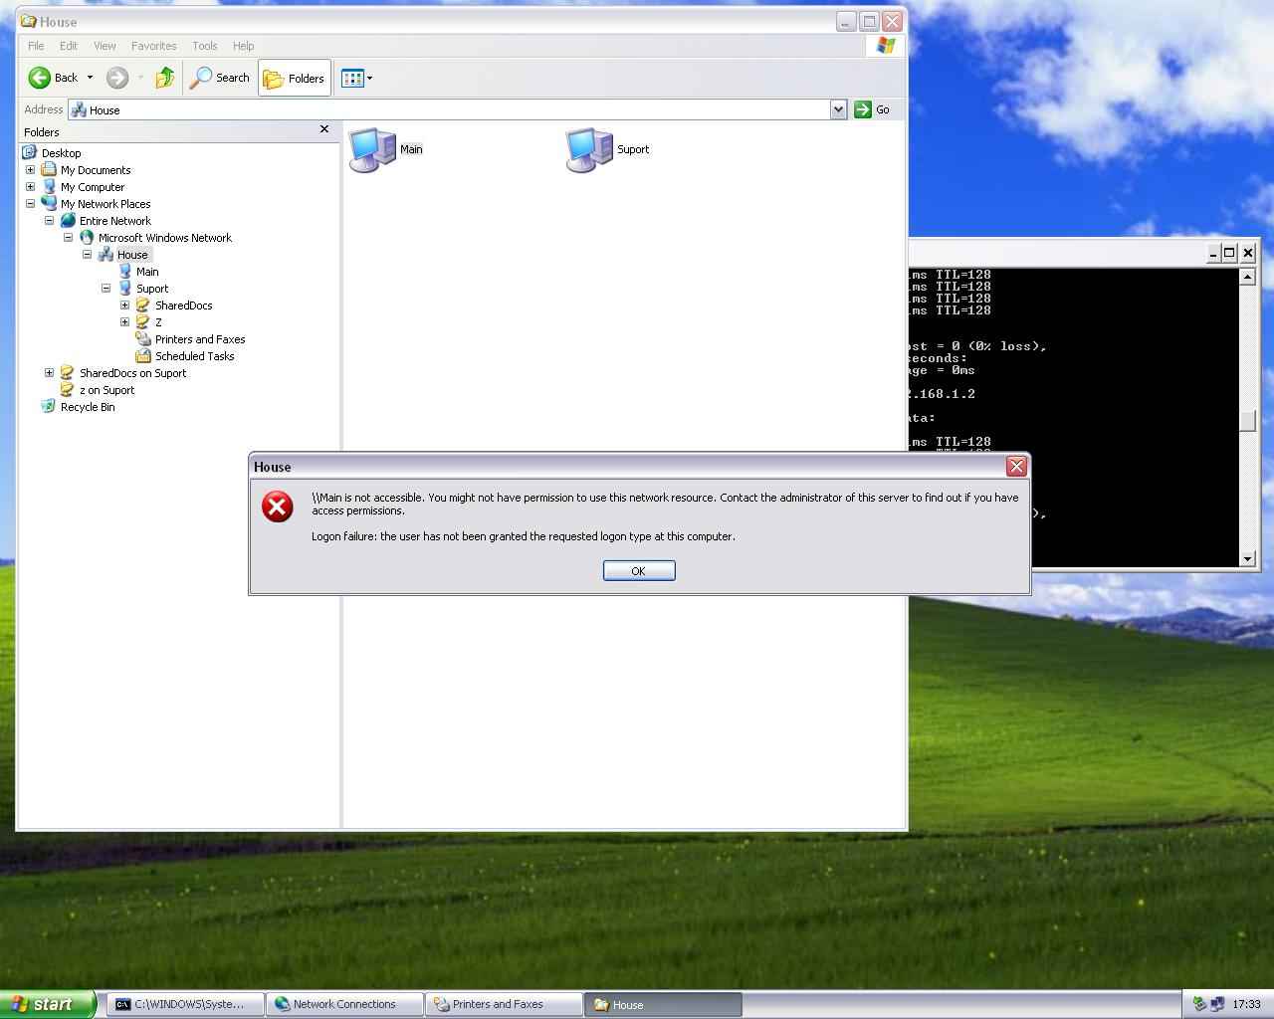Click the Go button beside address bar
The width and height of the screenshot is (1274, 1019).
(873, 109)
